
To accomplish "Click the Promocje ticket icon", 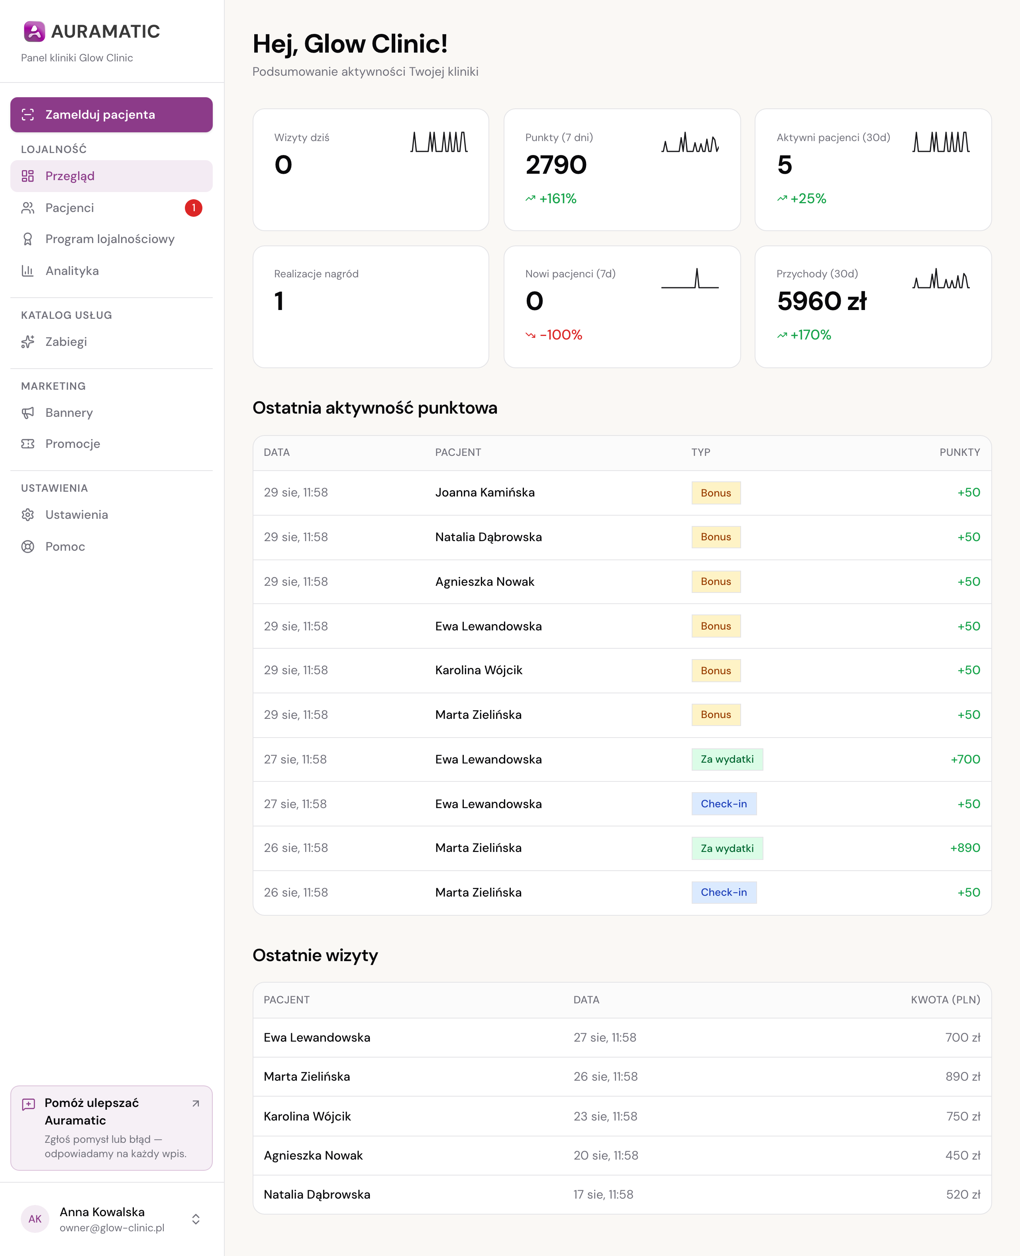I will point(27,444).
